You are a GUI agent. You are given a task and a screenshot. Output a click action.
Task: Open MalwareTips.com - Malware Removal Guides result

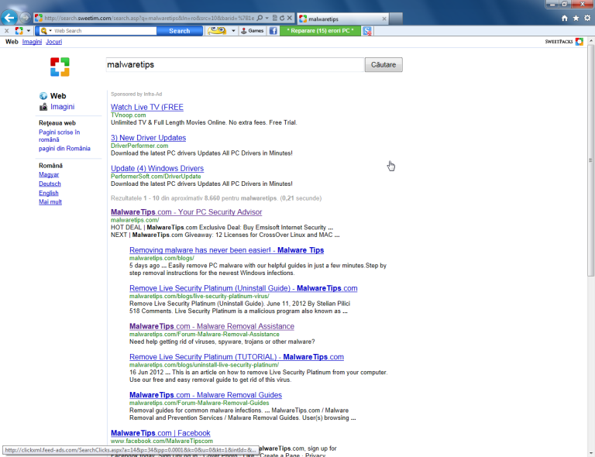pyautogui.click(x=205, y=395)
